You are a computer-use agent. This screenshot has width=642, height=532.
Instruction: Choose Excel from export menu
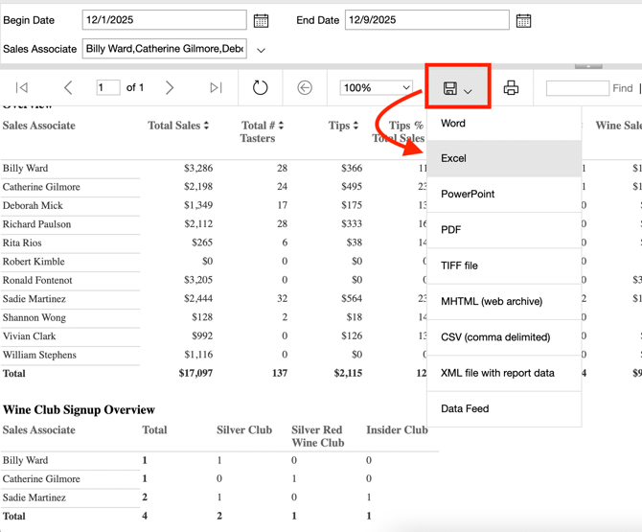453,158
